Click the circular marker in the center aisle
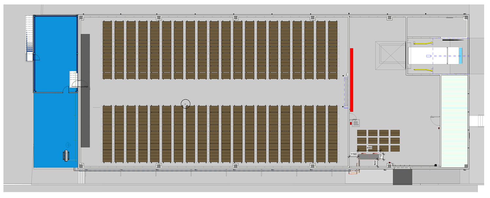 185,104
